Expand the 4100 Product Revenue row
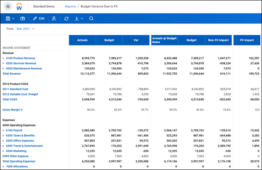This screenshot has width=262, height=170. click(3, 58)
